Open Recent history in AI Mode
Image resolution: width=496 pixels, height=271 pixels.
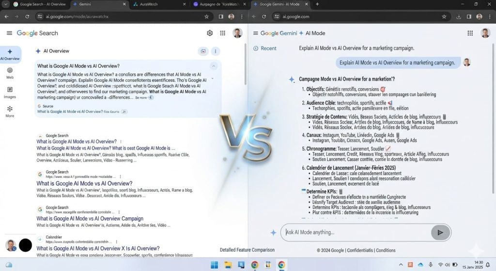pos(265,48)
